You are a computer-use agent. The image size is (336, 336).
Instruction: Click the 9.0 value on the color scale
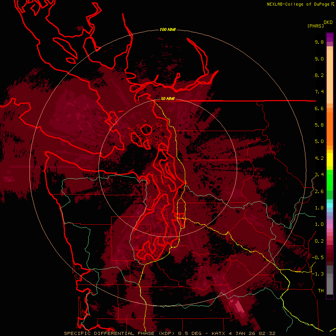point(319,59)
